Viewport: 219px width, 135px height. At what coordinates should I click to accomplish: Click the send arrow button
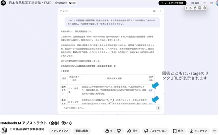pyautogui.click(x=158, y=108)
